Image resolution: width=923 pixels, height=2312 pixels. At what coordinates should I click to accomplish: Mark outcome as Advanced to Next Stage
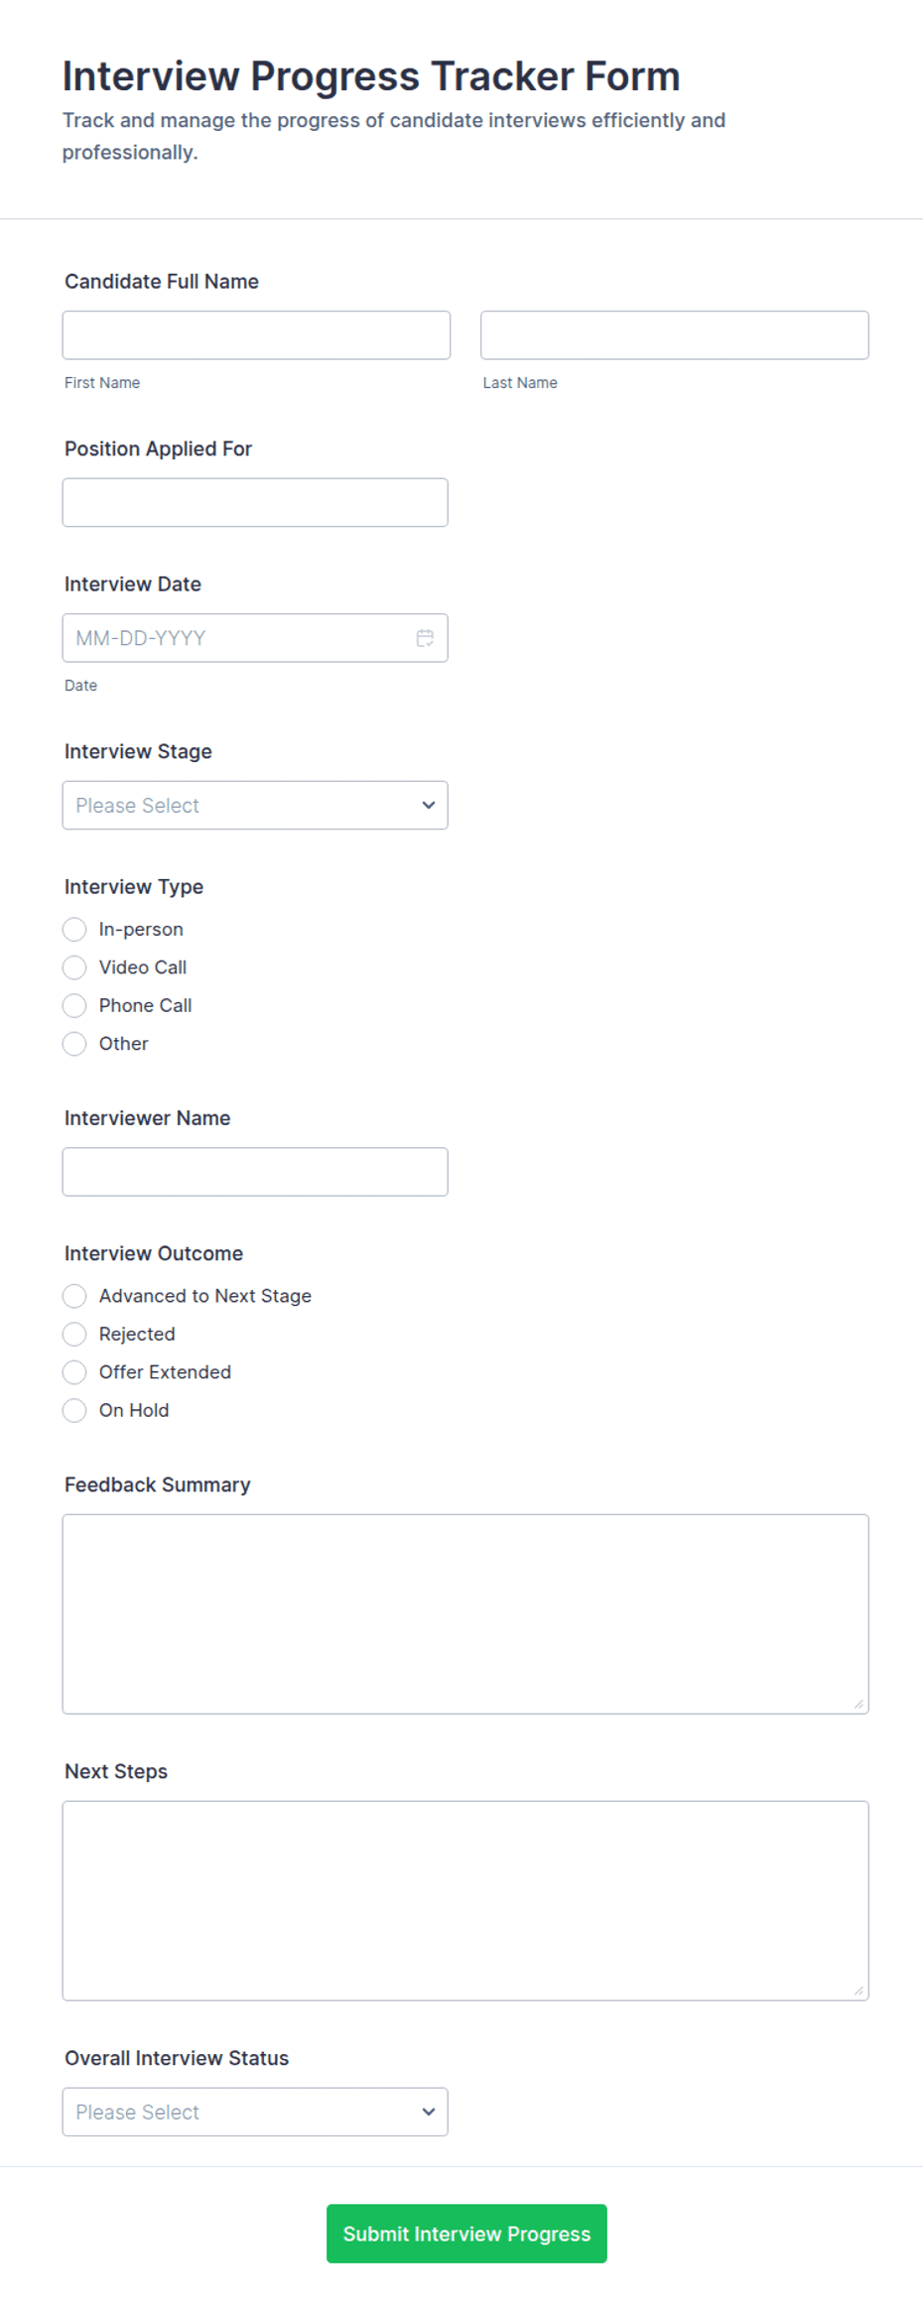pyautogui.click(x=74, y=1296)
